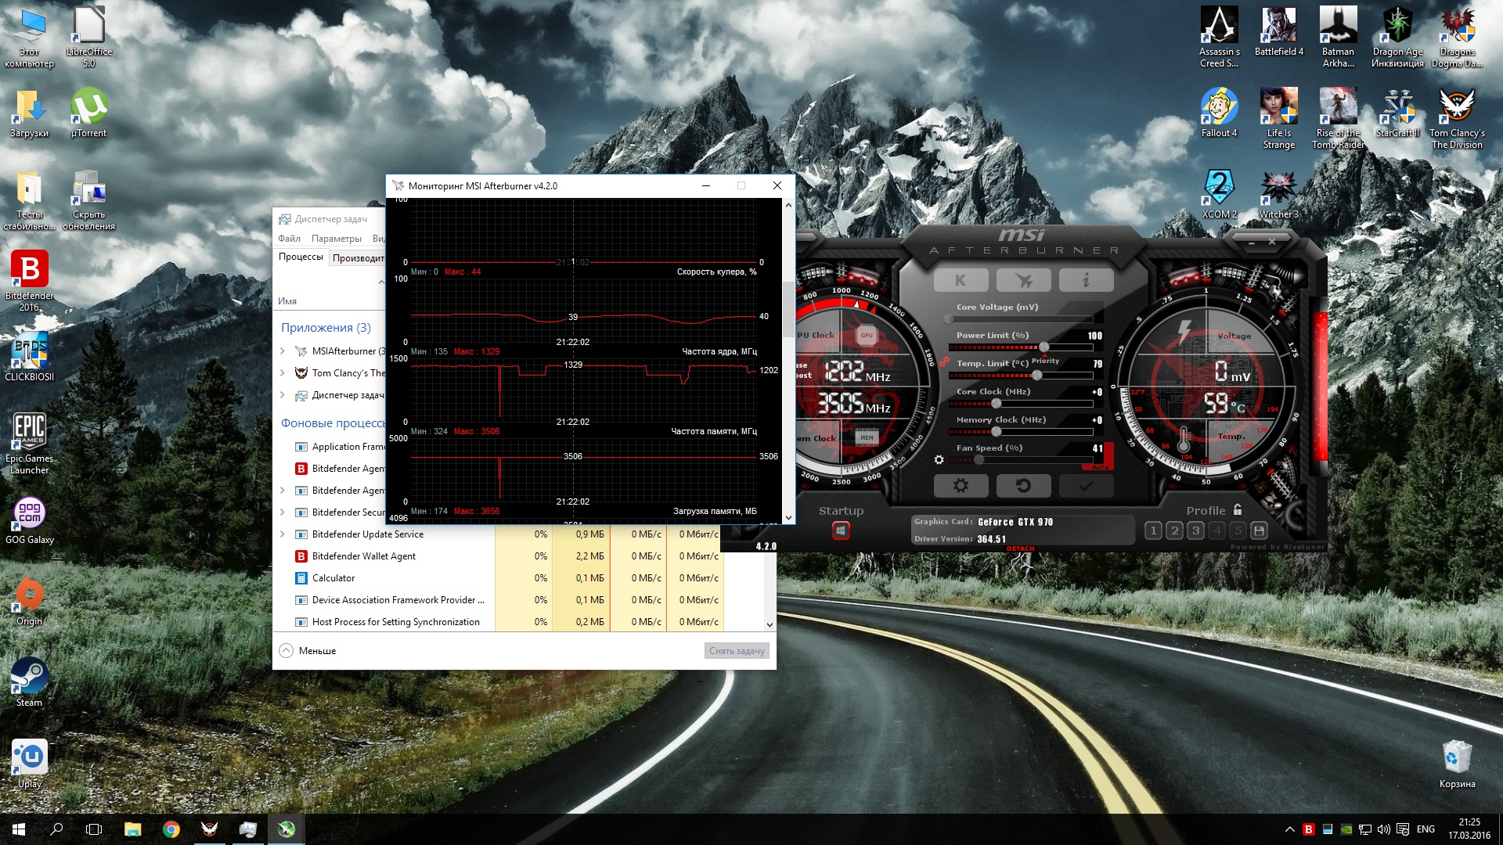Click the Core Clock slider handle
The height and width of the screenshot is (845, 1503).
pos(996,404)
